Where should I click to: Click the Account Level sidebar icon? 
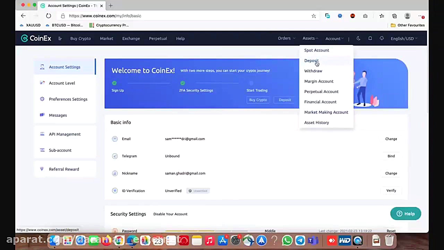(x=42, y=83)
